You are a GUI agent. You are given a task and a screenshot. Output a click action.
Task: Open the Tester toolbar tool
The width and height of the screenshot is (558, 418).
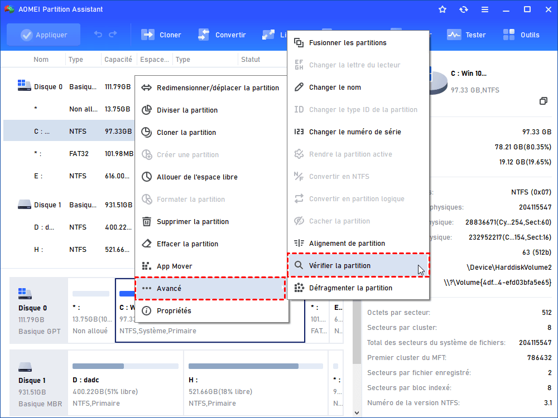pyautogui.click(x=467, y=35)
